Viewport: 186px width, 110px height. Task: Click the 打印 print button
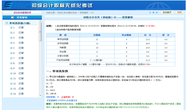180,12
